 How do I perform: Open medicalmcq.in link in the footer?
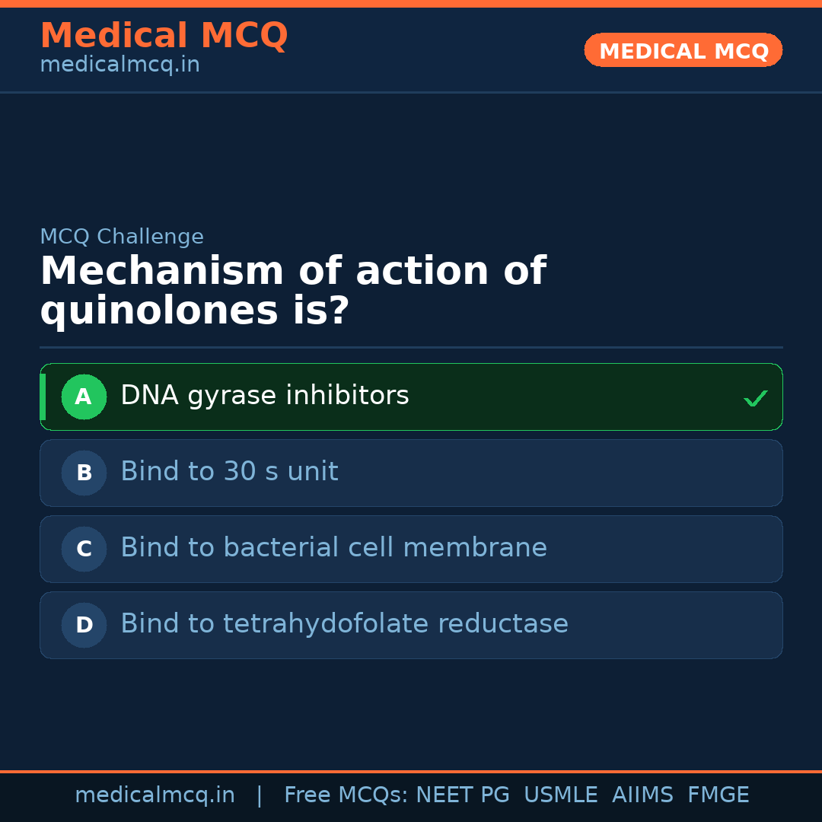point(155,795)
